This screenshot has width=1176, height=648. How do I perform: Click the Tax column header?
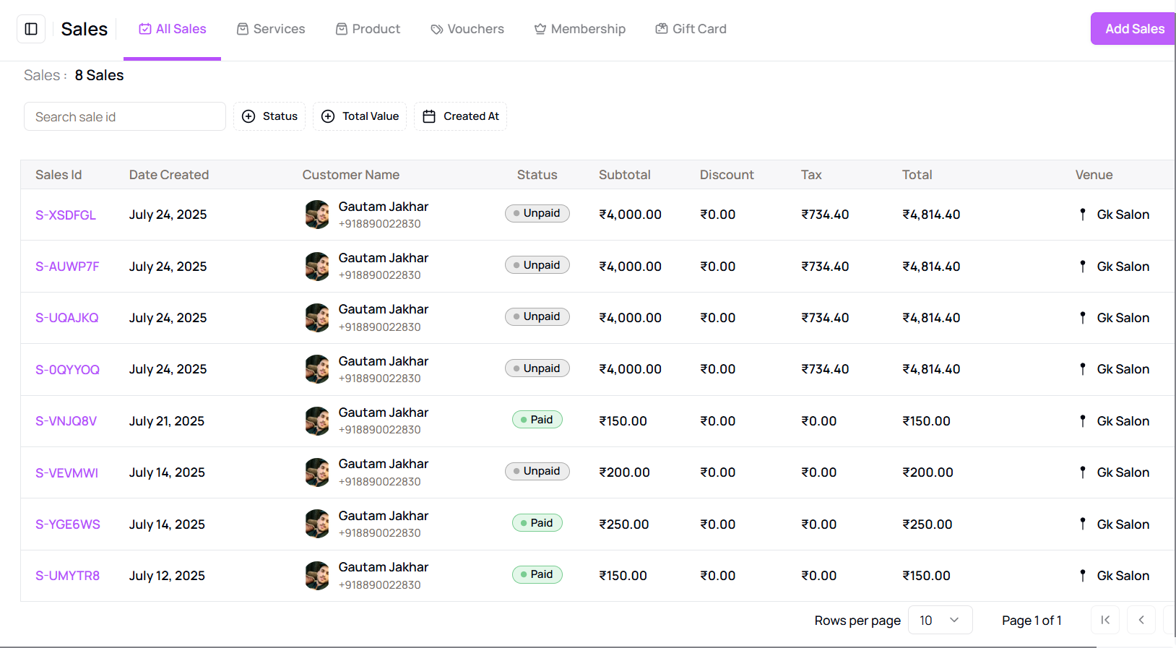coord(811,175)
